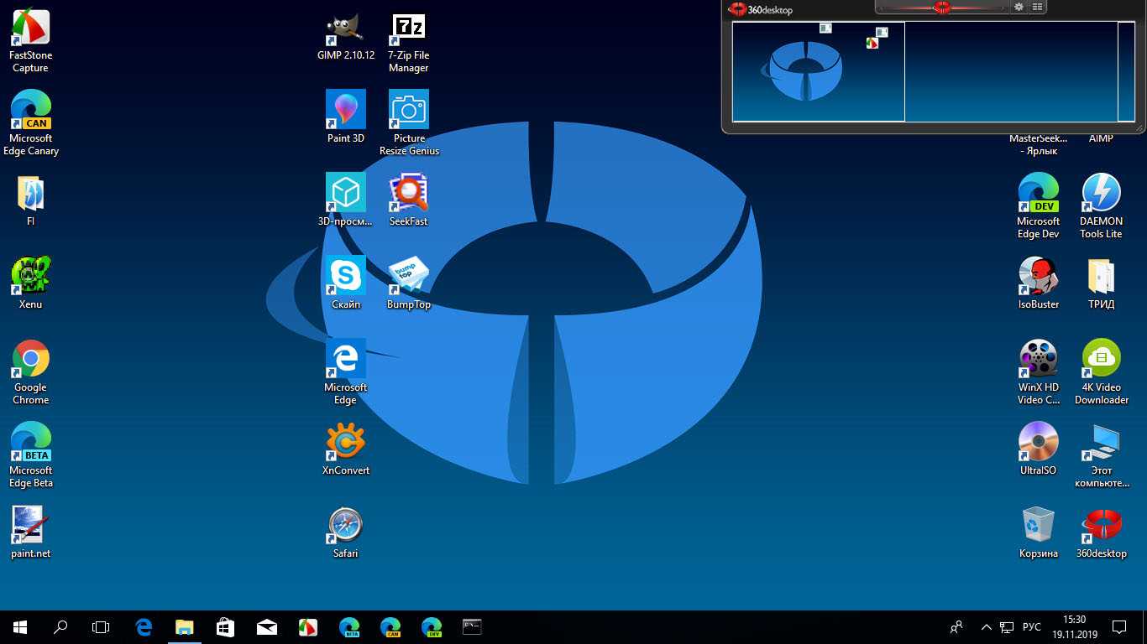Click the 360desktop grid view button
The width and height of the screenshot is (1147, 644).
[1038, 8]
